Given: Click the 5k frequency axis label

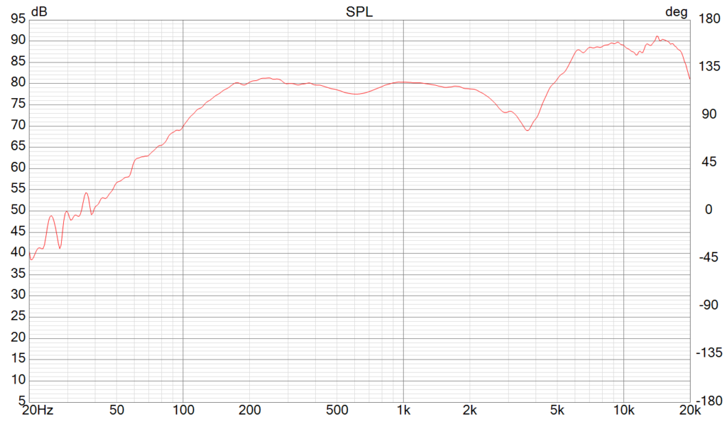Looking at the screenshot, I should (x=557, y=410).
